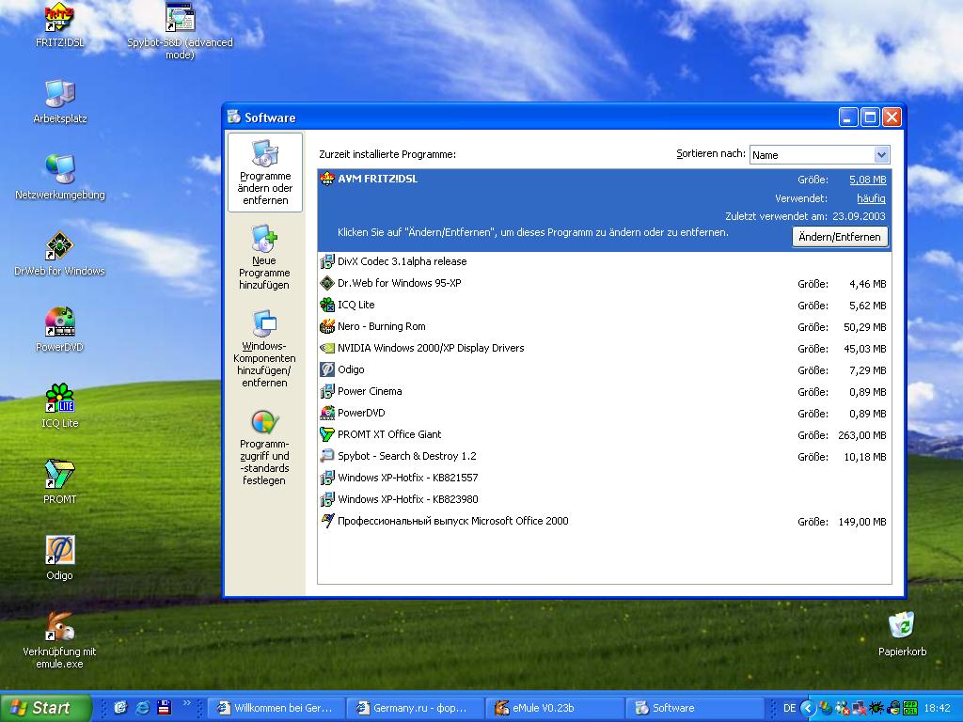The width and height of the screenshot is (963, 722).
Task: Close the Software window
Action: tap(892, 118)
